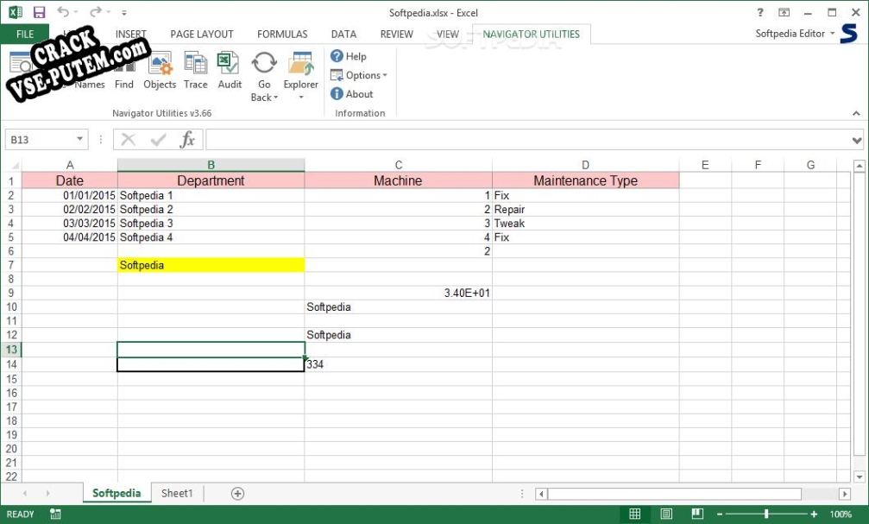Click the macro recording status bar icon
The image size is (869, 524).
coord(55,514)
